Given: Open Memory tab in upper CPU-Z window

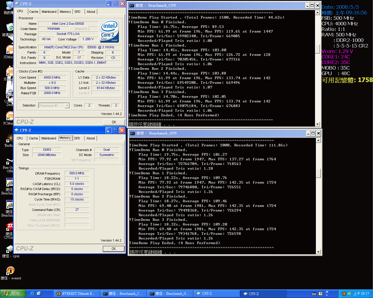Looking at the screenshot, I should click(65, 12).
